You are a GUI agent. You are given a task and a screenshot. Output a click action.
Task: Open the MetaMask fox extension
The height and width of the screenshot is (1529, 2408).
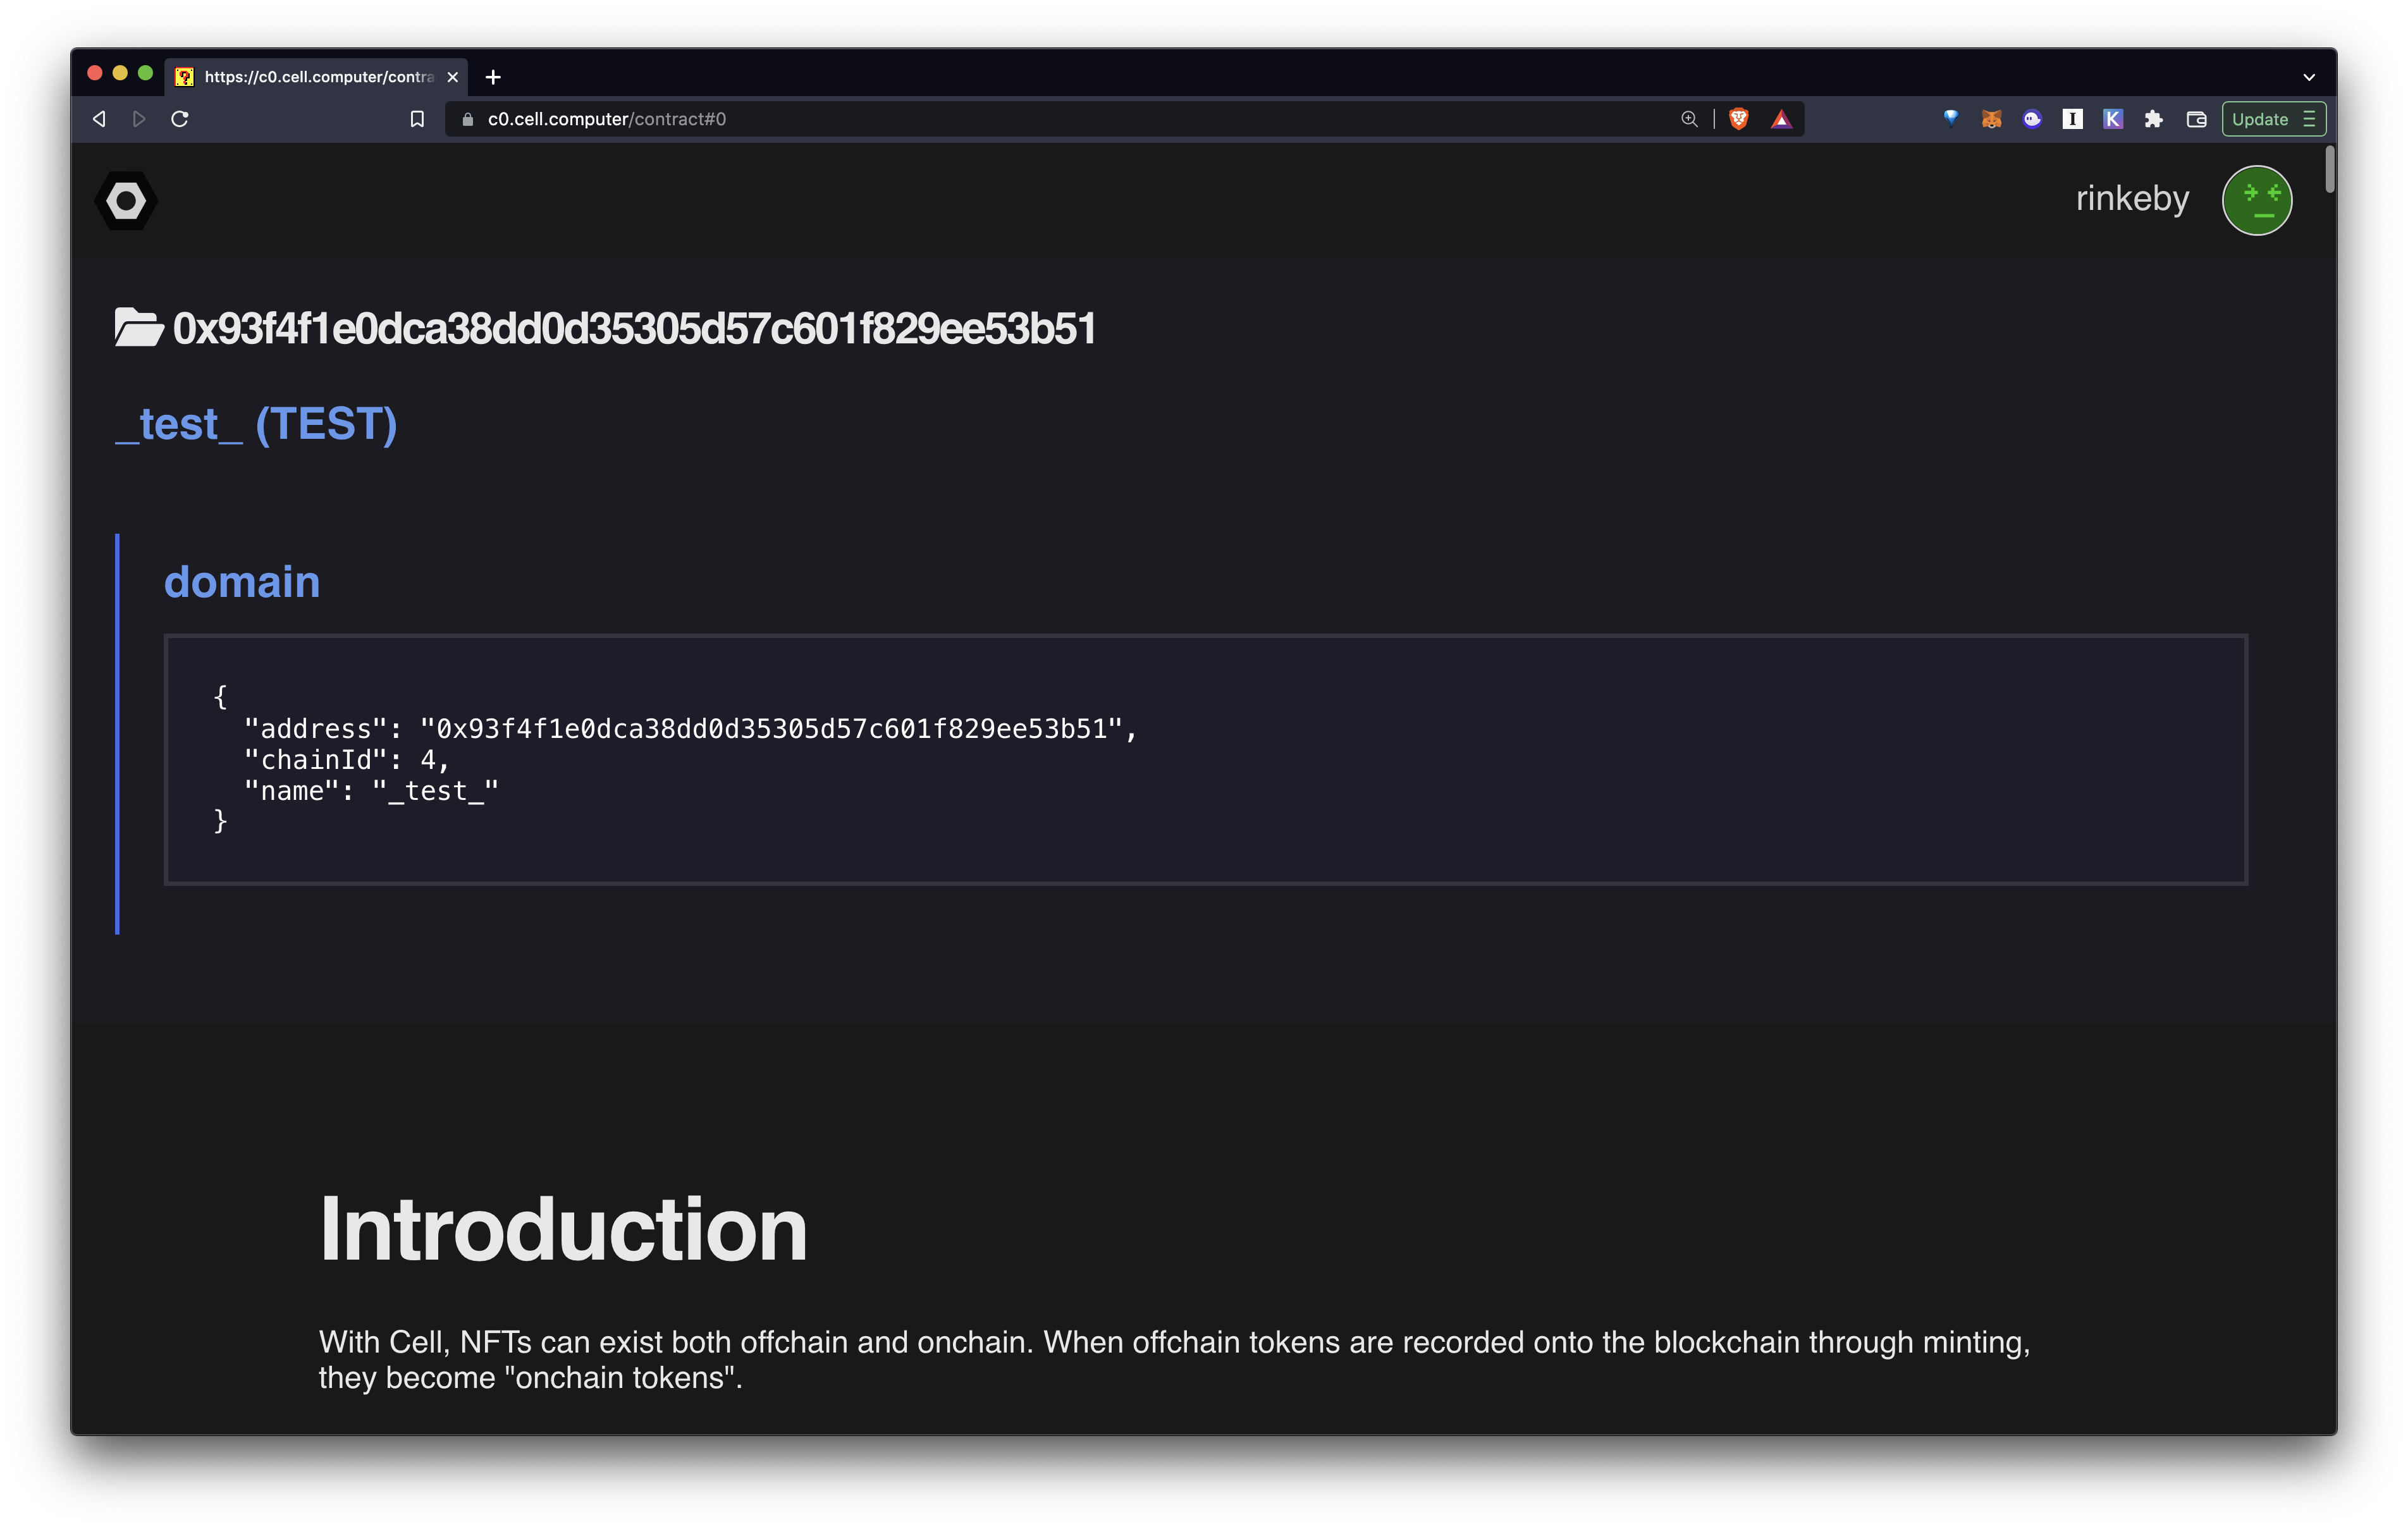[1991, 119]
